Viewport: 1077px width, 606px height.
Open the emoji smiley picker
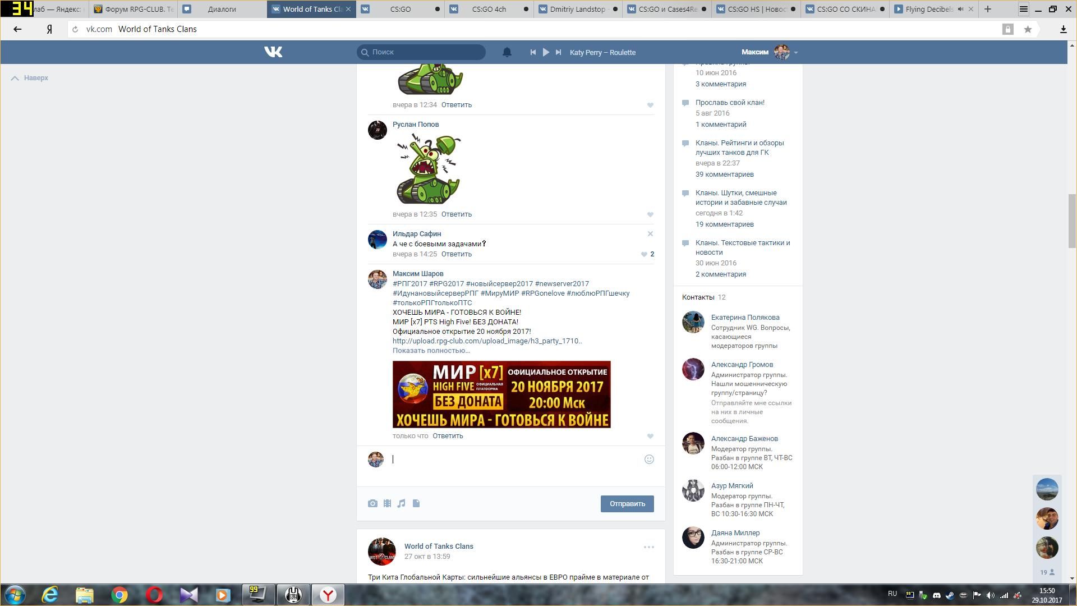(x=649, y=460)
